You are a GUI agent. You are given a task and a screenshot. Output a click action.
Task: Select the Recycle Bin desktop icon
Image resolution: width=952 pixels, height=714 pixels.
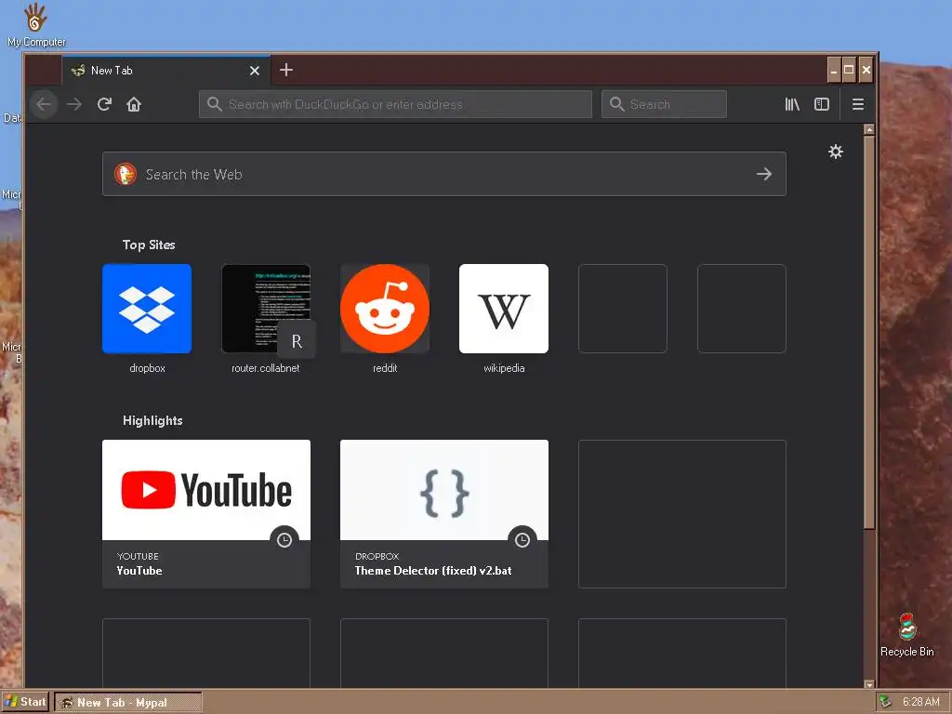pos(907,635)
